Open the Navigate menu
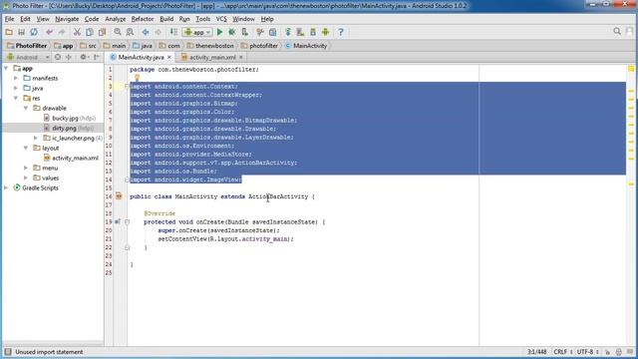 point(67,19)
